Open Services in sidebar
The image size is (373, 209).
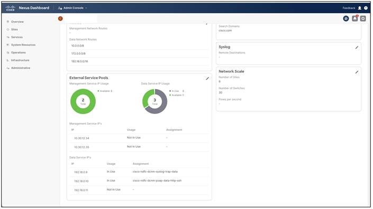(x=17, y=37)
